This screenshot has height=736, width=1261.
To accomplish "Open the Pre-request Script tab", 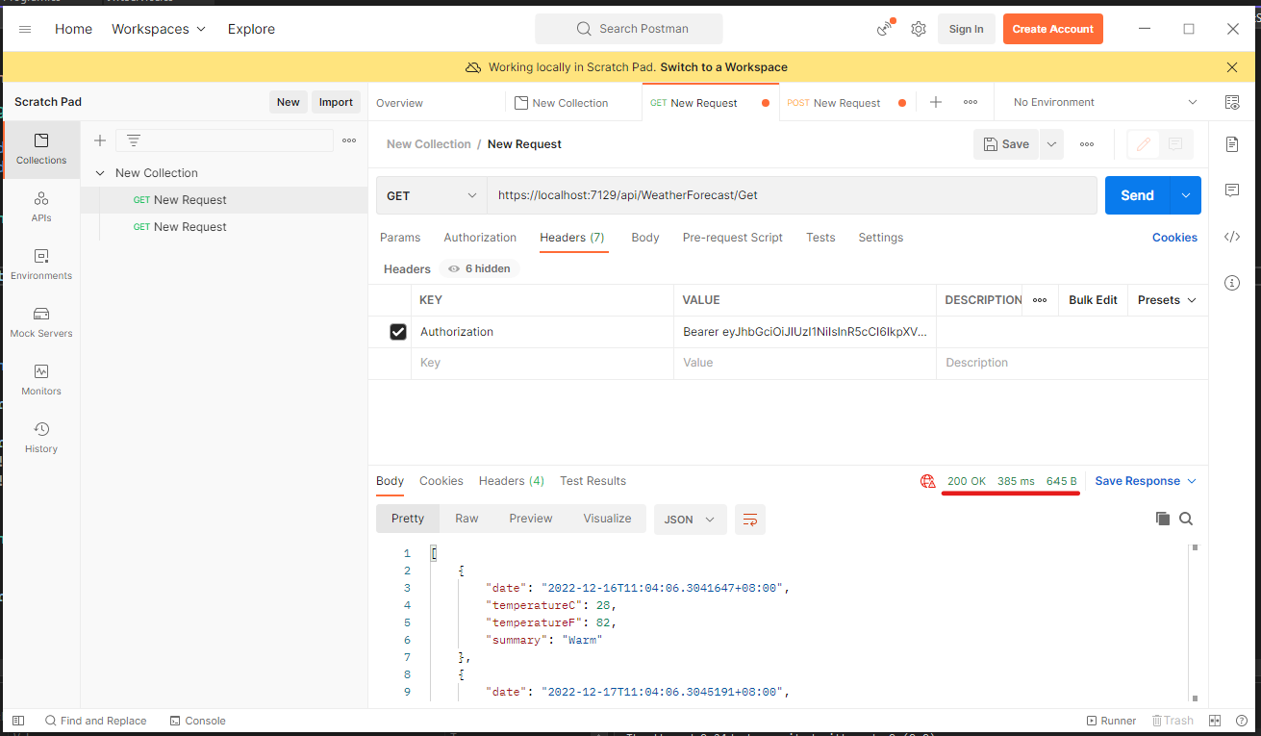I will pos(733,238).
